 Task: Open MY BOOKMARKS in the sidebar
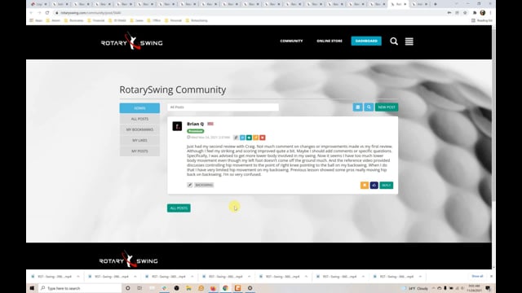coord(139,129)
